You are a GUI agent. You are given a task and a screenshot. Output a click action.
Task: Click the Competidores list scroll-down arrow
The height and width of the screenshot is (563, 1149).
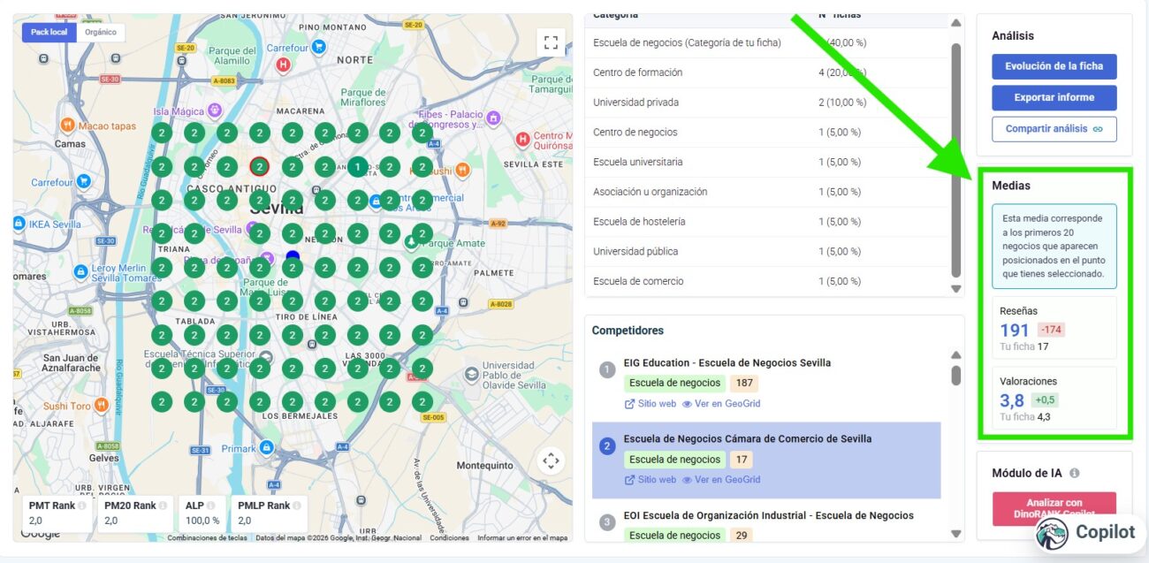tap(955, 533)
